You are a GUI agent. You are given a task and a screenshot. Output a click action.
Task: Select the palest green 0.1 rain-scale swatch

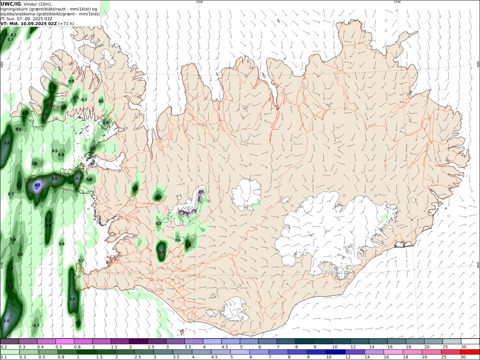10,352
